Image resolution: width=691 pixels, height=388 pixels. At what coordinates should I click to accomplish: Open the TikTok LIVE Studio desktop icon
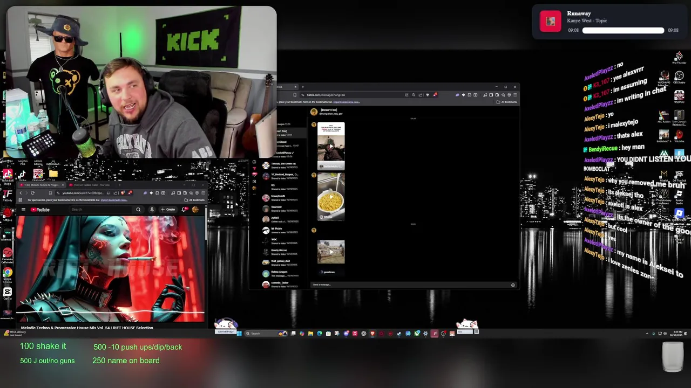[8, 176]
